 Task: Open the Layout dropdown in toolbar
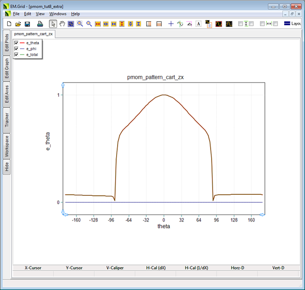point(292,24)
